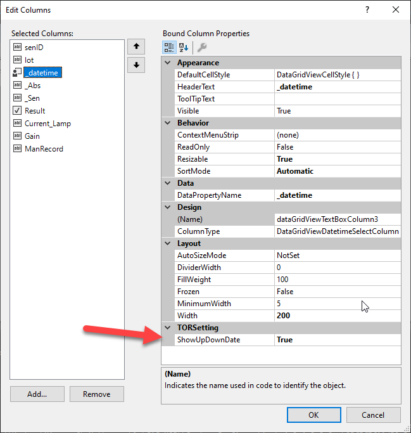The image size is (411, 433).
Task: Select the Gain column in list
Action: 32,136
